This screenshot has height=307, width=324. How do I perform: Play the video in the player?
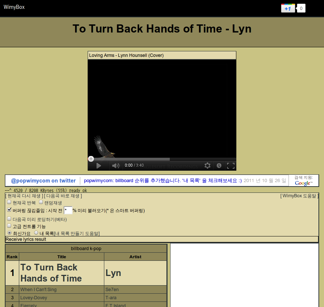[x=98, y=166]
